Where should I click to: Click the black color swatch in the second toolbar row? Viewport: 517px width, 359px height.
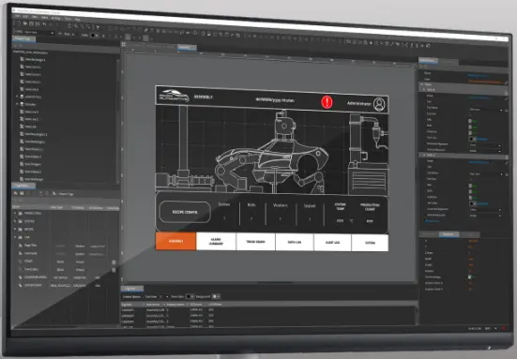[x=94, y=35]
